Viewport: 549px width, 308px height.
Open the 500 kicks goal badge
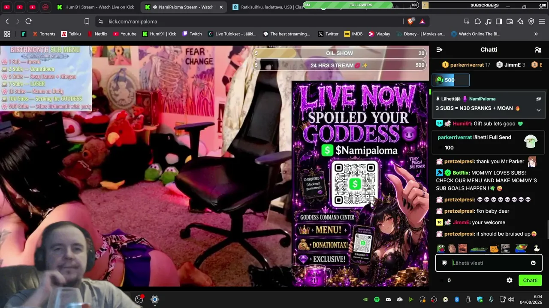click(451, 80)
